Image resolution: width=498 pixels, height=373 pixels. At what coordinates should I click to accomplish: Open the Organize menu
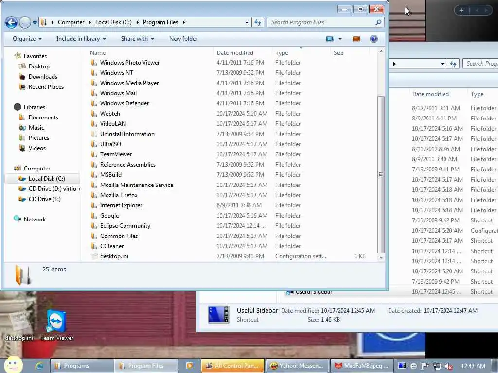click(27, 39)
